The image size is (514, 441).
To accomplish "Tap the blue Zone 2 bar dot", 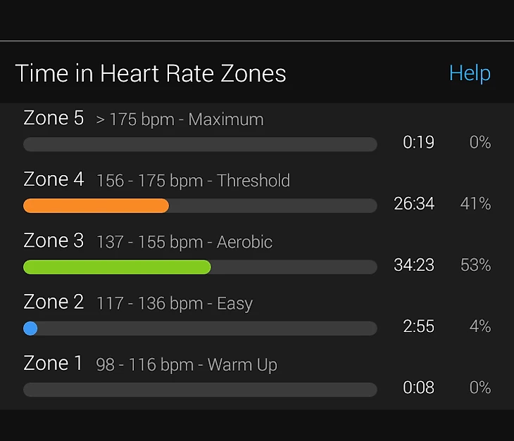I will (30, 328).
